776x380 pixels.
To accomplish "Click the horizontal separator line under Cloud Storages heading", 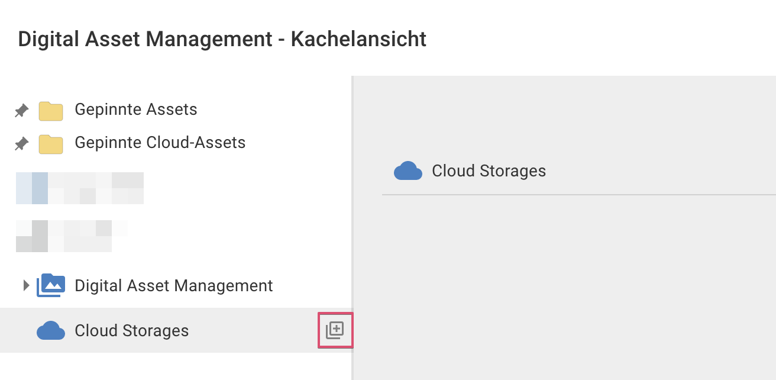I will 578,194.
